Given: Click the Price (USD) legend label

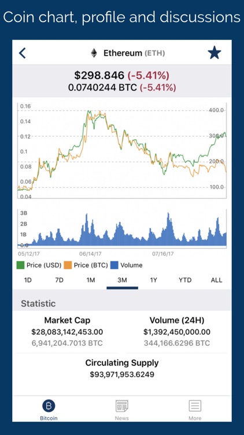Looking at the screenshot, I should [x=44, y=265].
